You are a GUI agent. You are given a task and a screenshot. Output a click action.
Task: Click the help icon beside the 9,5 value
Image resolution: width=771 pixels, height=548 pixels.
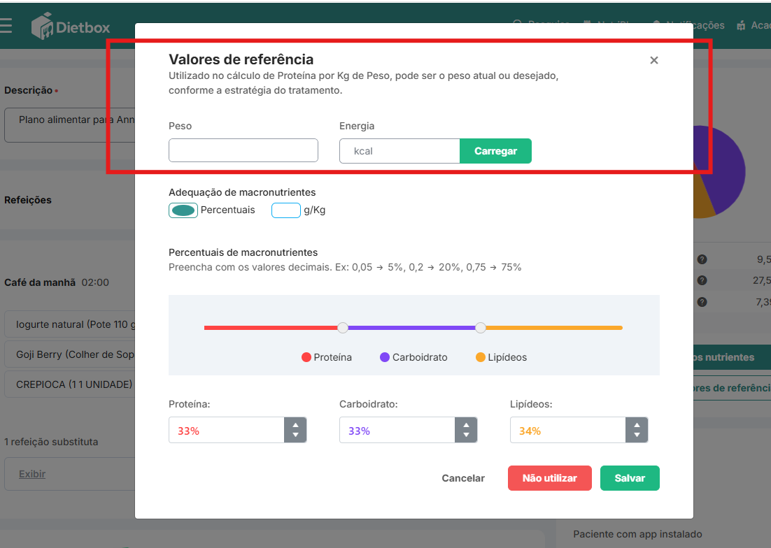click(x=702, y=259)
